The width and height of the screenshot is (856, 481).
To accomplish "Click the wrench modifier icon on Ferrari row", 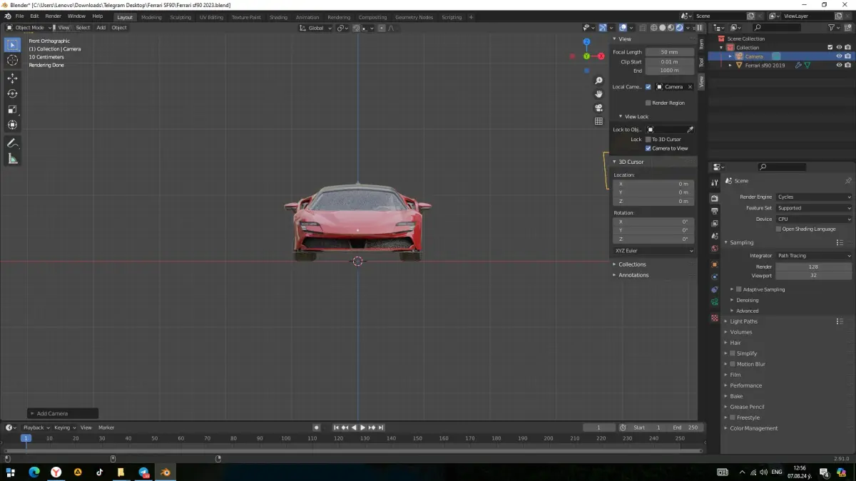I will pyautogui.click(x=798, y=65).
